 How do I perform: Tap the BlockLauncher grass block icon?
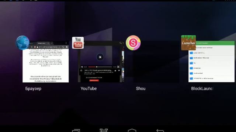[188, 43]
